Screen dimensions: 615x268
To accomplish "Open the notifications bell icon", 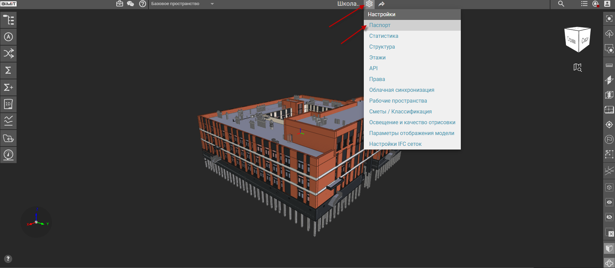I will point(596,4).
